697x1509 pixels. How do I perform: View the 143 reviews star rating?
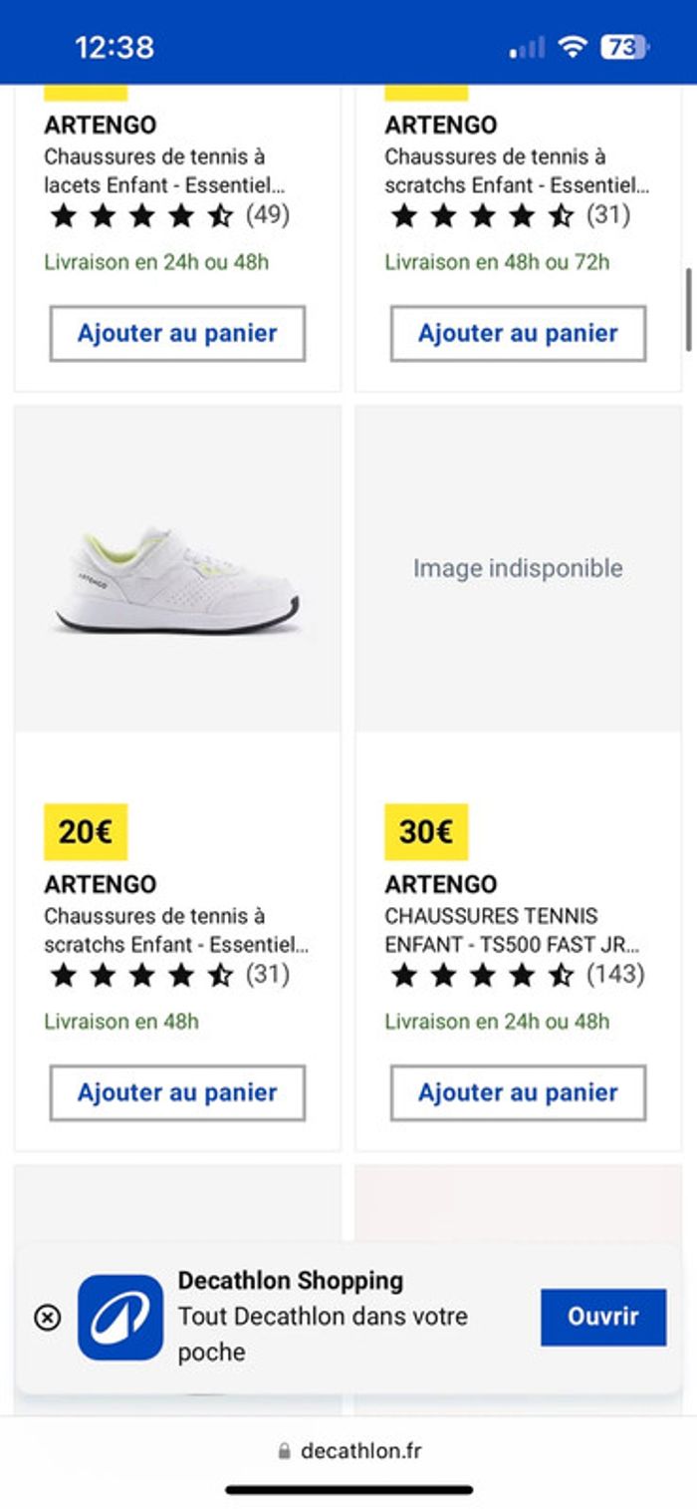(483, 975)
